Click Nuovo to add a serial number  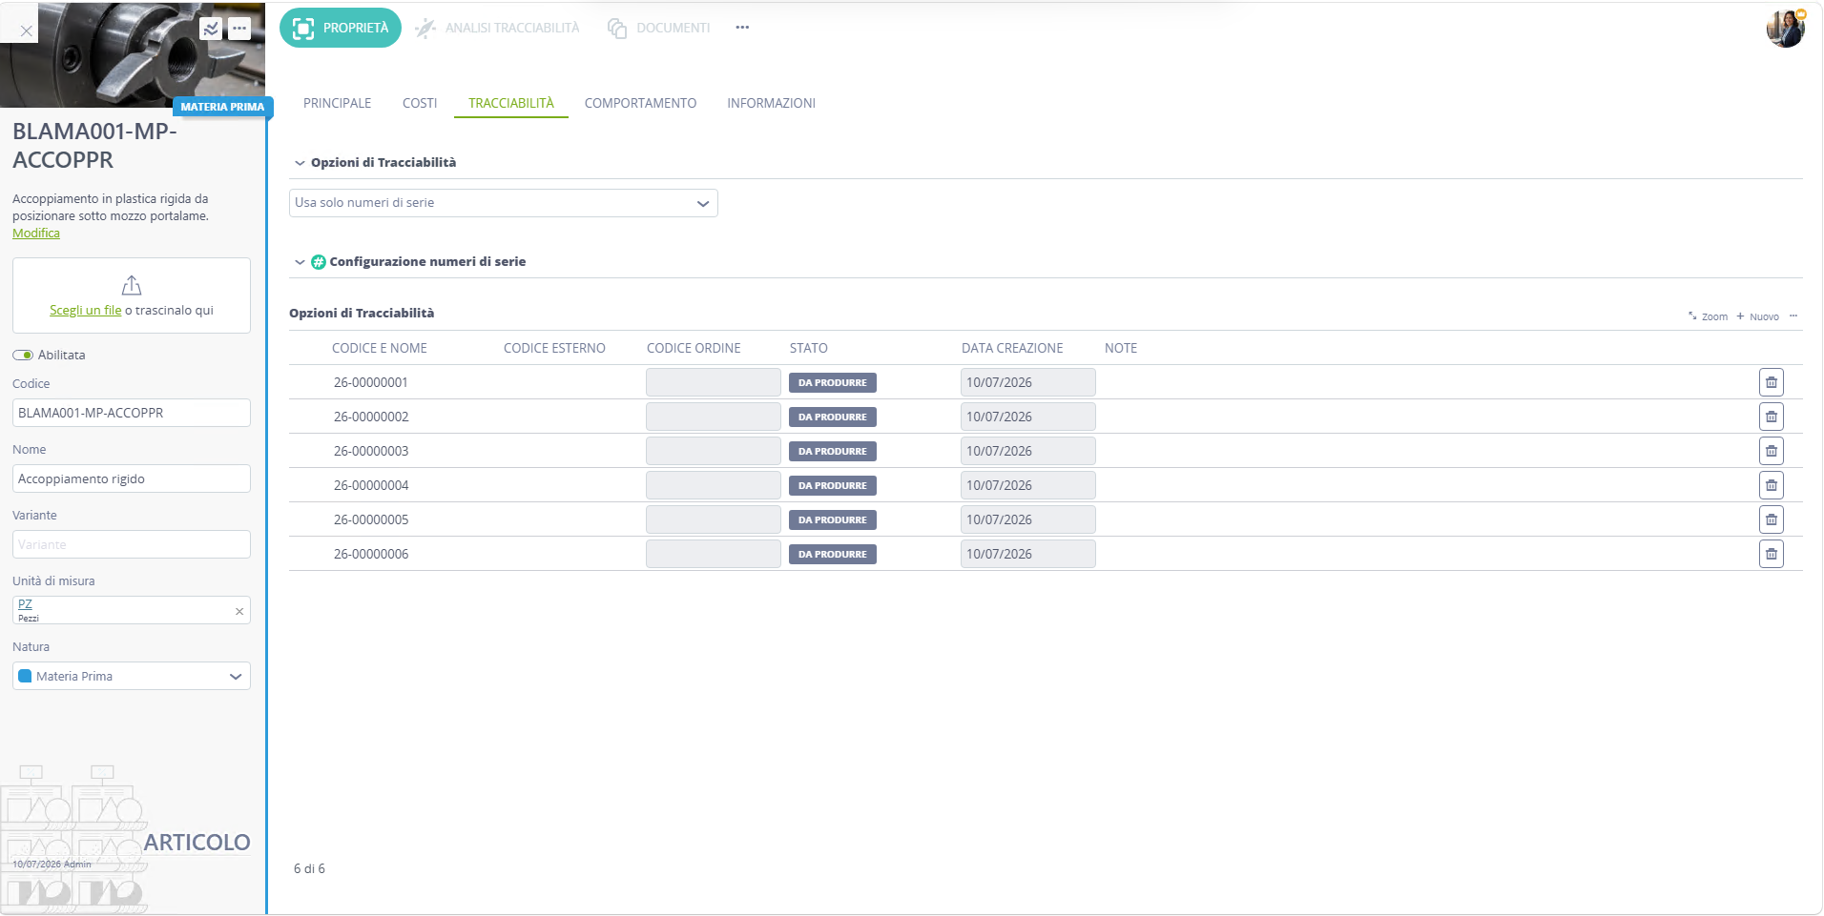pyautogui.click(x=1757, y=316)
